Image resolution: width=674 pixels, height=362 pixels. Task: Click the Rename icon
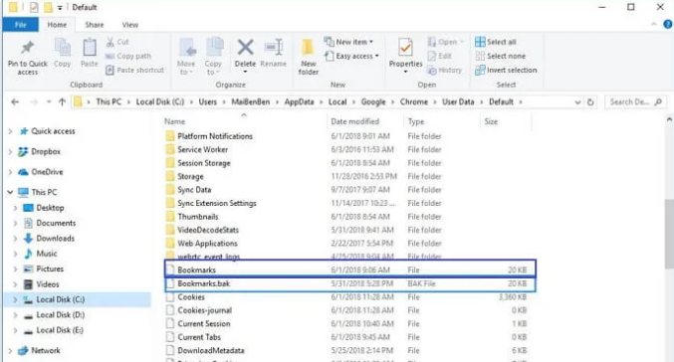pyautogui.click(x=274, y=47)
